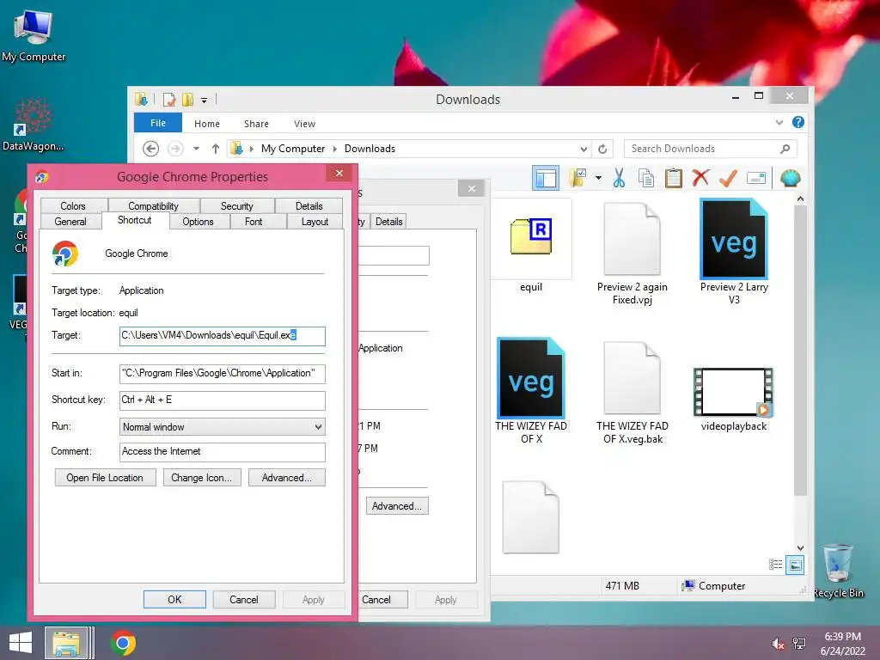Image resolution: width=880 pixels, height=660 pixels.
Task: Click Advanced button in Chrome Properties
Action: tap(287, 478)
